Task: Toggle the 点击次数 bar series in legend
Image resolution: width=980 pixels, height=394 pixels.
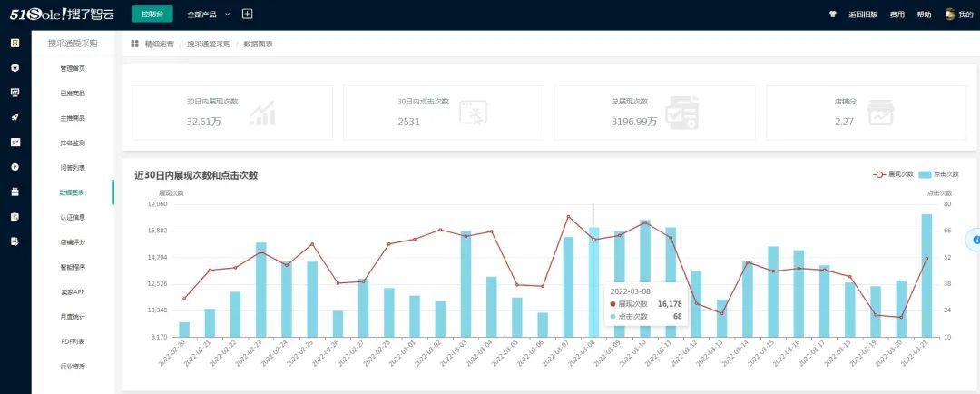Action: click(x=939, y=174)
